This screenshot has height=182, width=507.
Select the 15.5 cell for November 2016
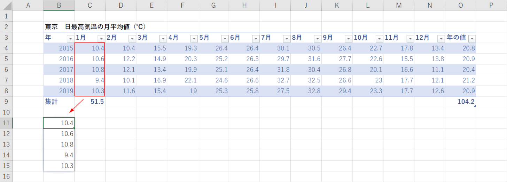[399, 59]
